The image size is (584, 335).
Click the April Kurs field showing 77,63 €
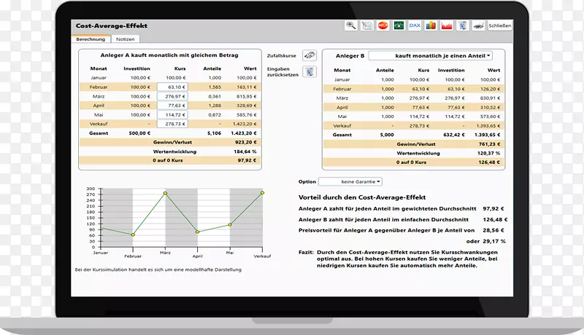[x=172, y=106]
